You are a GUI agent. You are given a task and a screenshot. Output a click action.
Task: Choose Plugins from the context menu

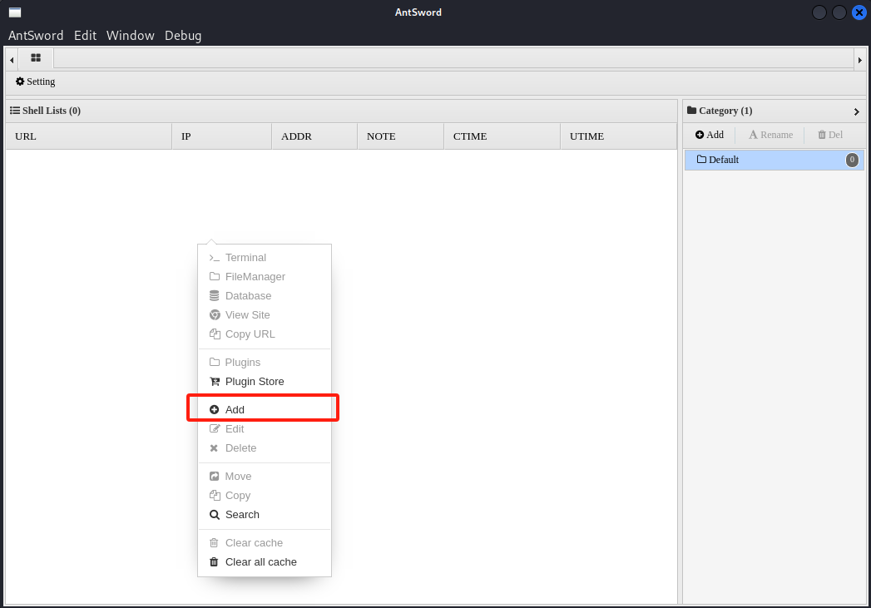click(265, 363)
